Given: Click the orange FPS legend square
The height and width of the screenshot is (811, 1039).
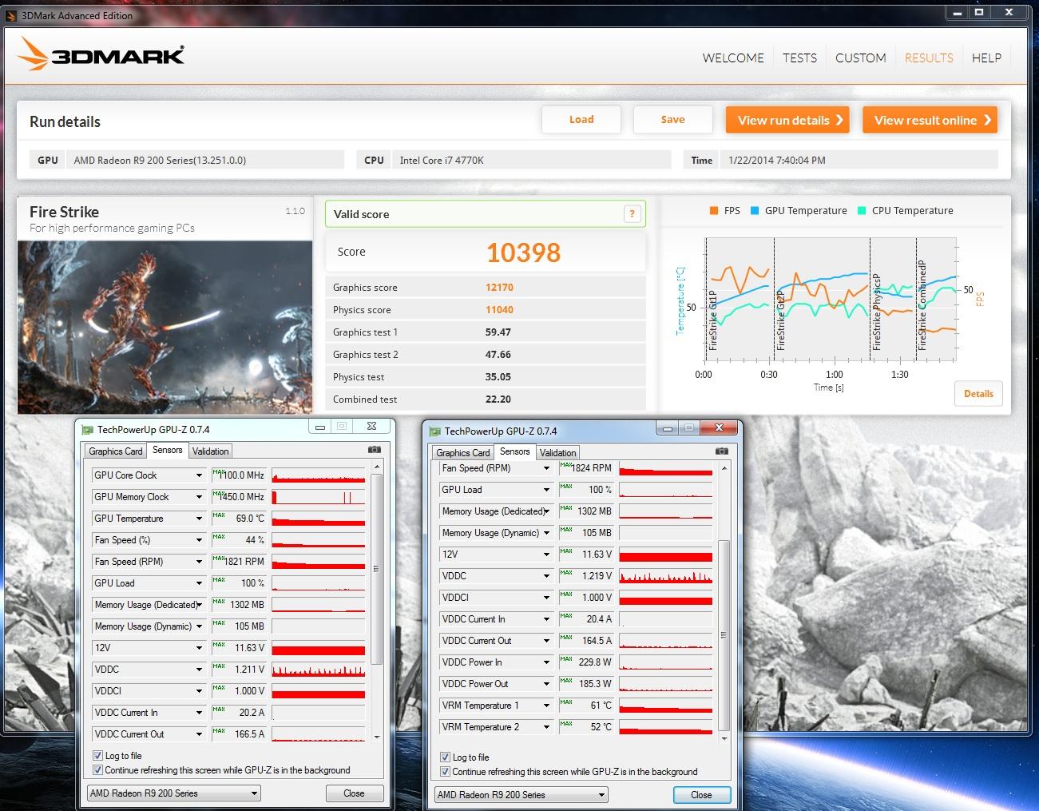Looking at the screenshot, I should click(x=714, y=211).
